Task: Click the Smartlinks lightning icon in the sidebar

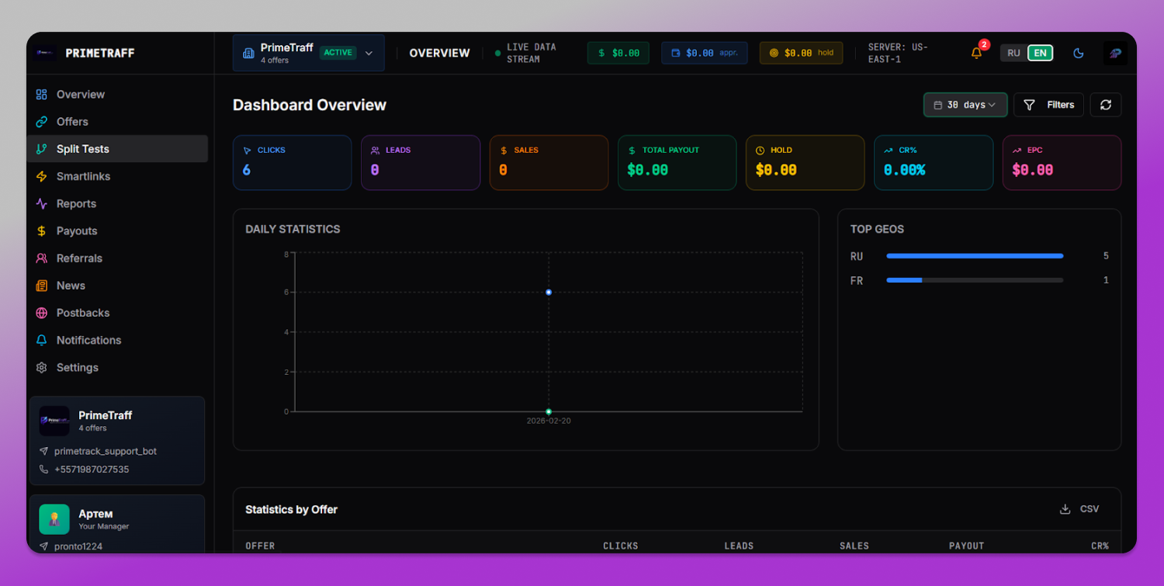Action: click(x=42, y=176)
